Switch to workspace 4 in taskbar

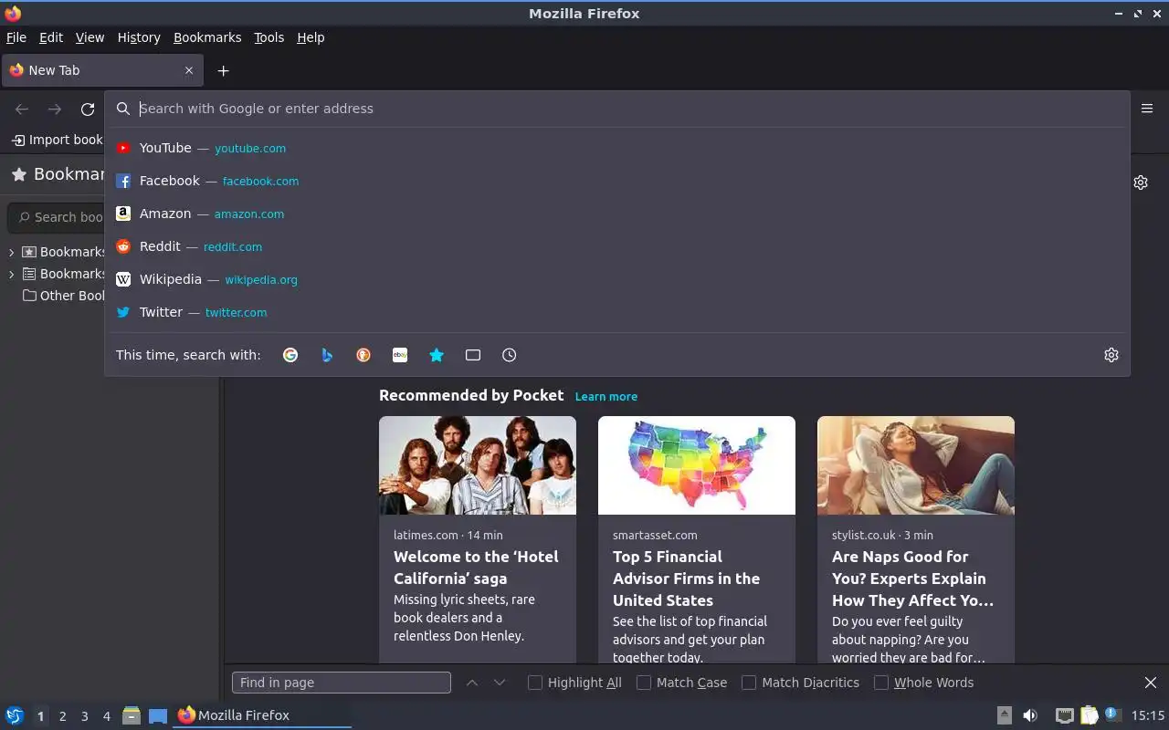(x=106, y=716)
